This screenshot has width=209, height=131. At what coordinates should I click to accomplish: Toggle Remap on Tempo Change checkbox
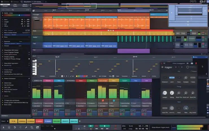point(29,59)
